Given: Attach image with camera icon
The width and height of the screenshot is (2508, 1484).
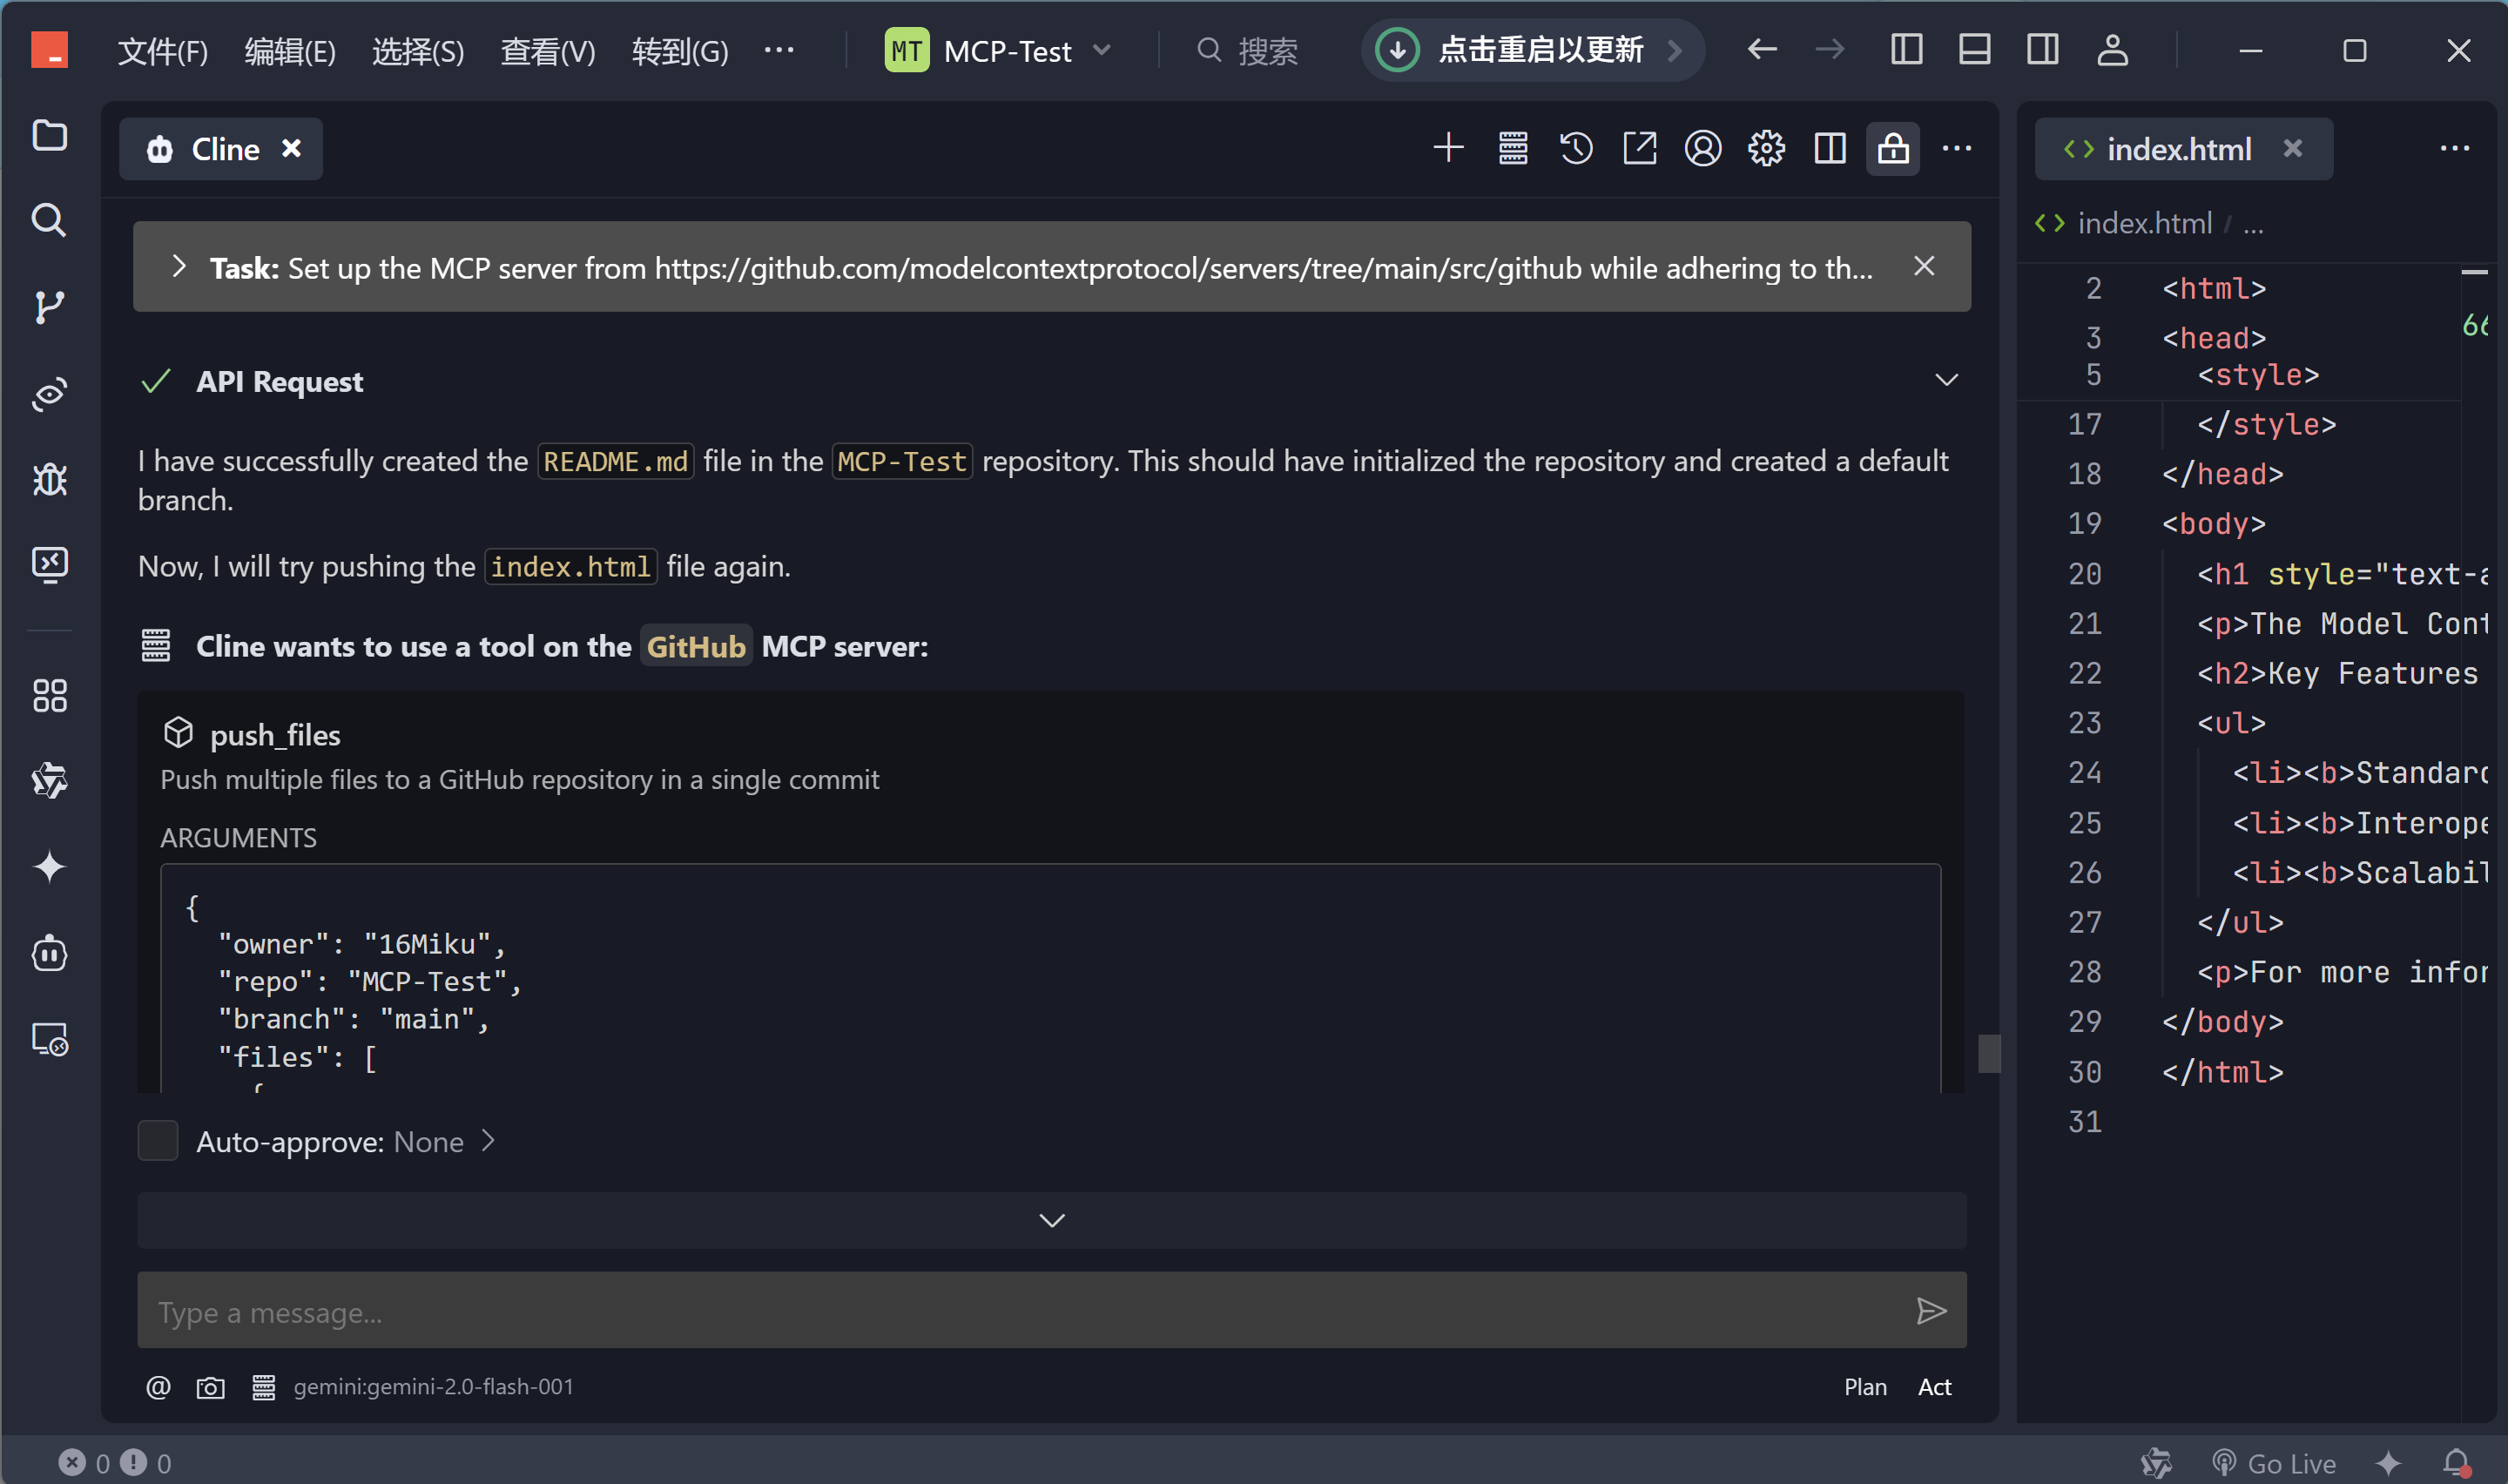Looking at the screenshot, I should (x=210, y=1387).
